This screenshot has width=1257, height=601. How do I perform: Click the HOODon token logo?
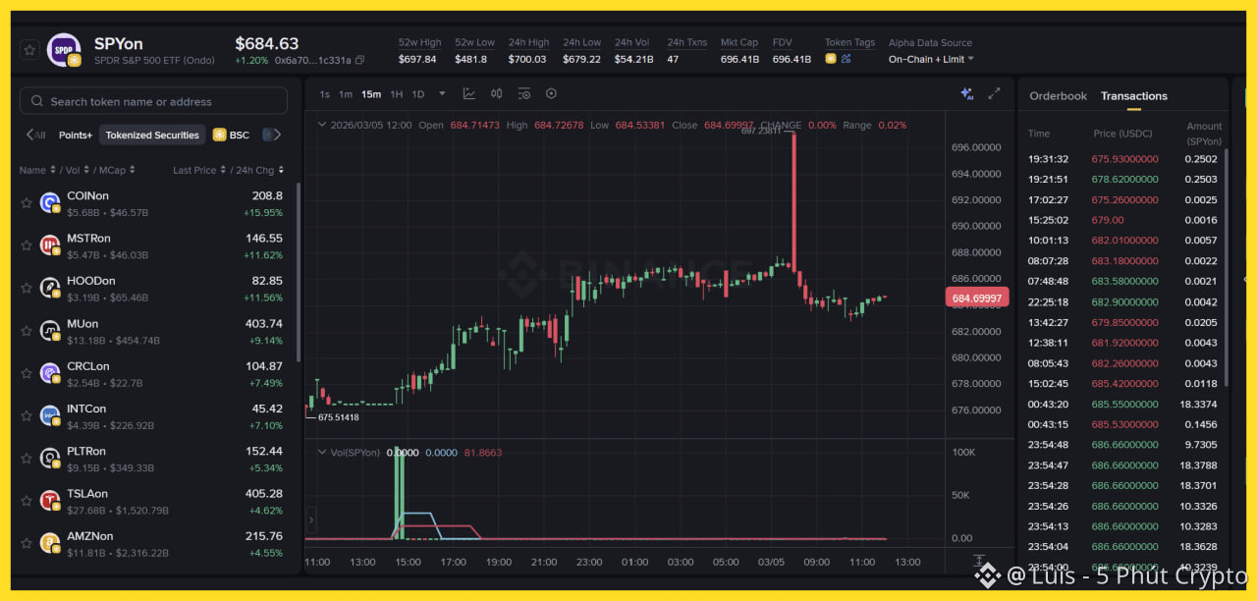[x=50, y=288]
